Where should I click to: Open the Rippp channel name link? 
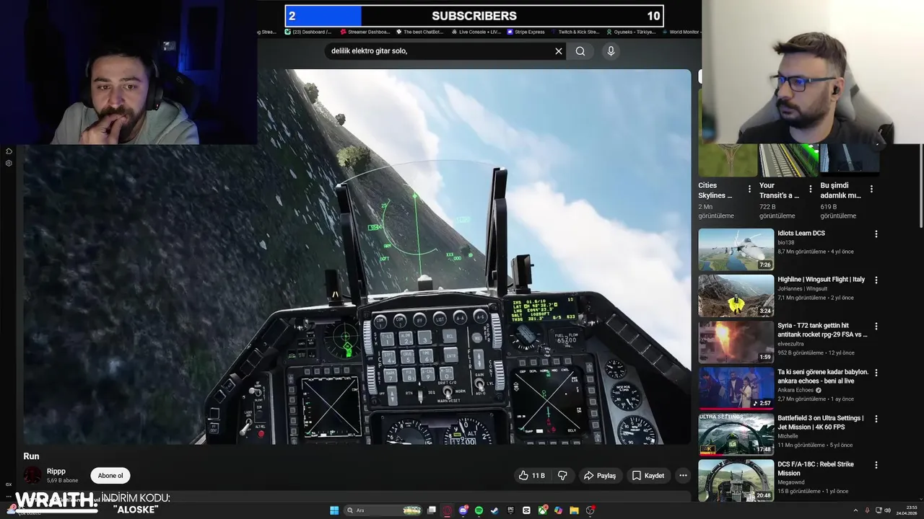pos(56,471)
